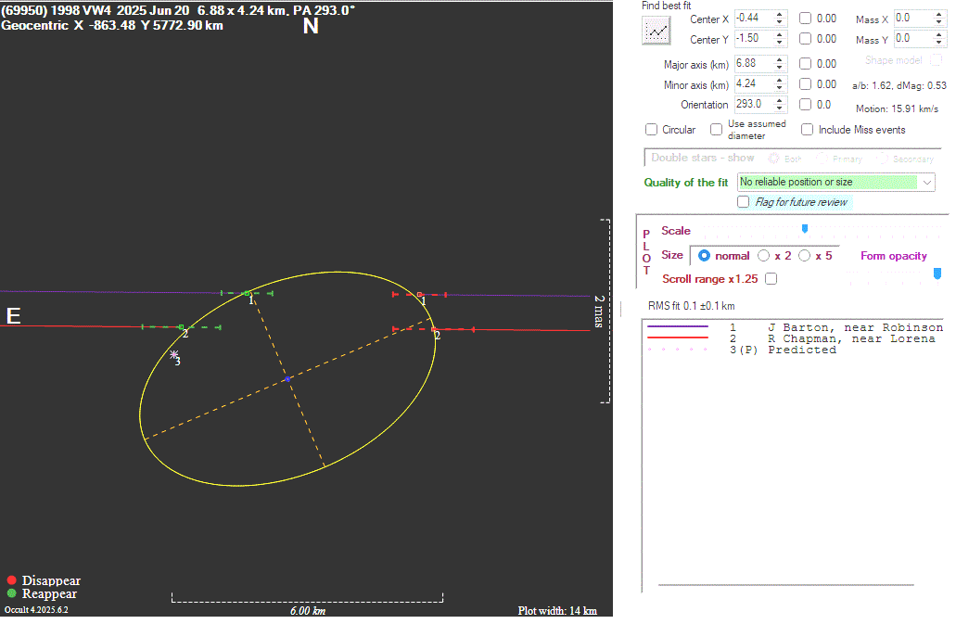Enable the Circular checkbox
956x624 pixels.
[652, 130]
